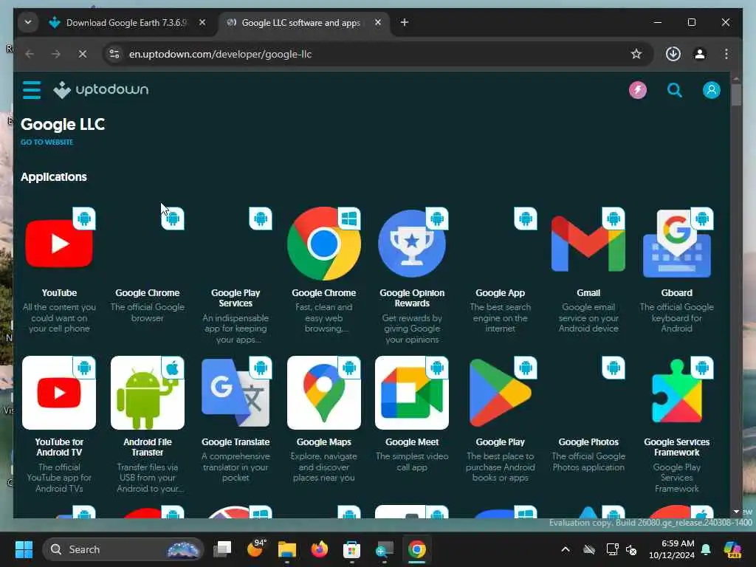The image size is (756, 567).
Task: Expand the Chrome tab search dropdown
Action: (x=28, y=22)
